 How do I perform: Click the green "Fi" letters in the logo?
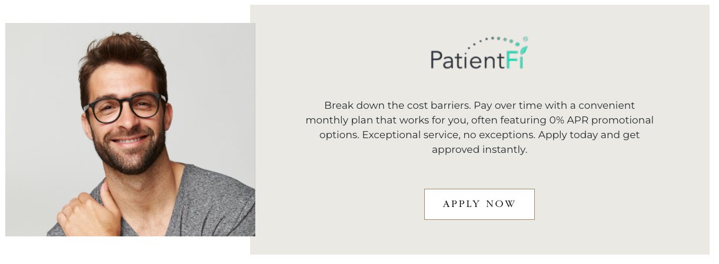tap(516, 60)
